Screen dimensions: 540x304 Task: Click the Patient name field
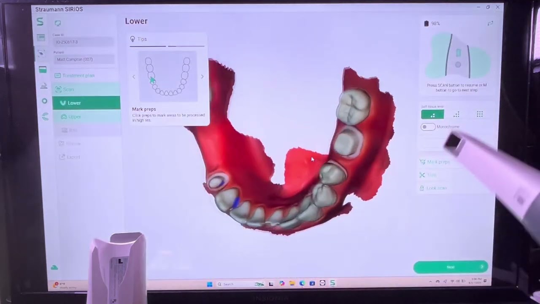[84, 59]
